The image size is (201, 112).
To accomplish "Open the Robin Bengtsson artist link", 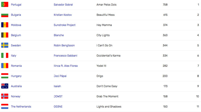I will [x=64, y=46].
